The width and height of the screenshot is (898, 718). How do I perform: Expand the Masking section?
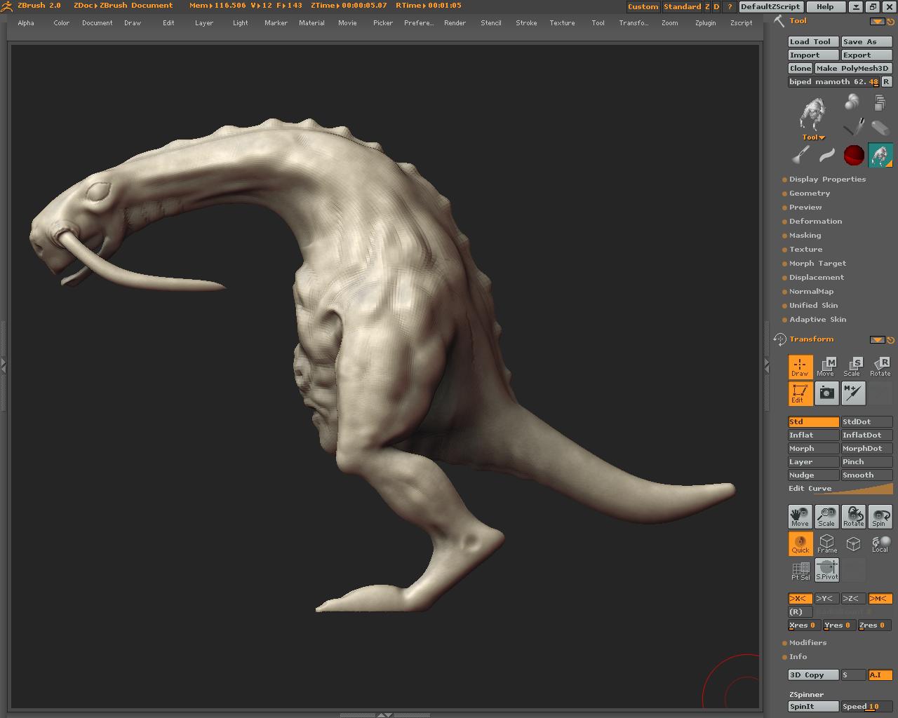(805, 236)
